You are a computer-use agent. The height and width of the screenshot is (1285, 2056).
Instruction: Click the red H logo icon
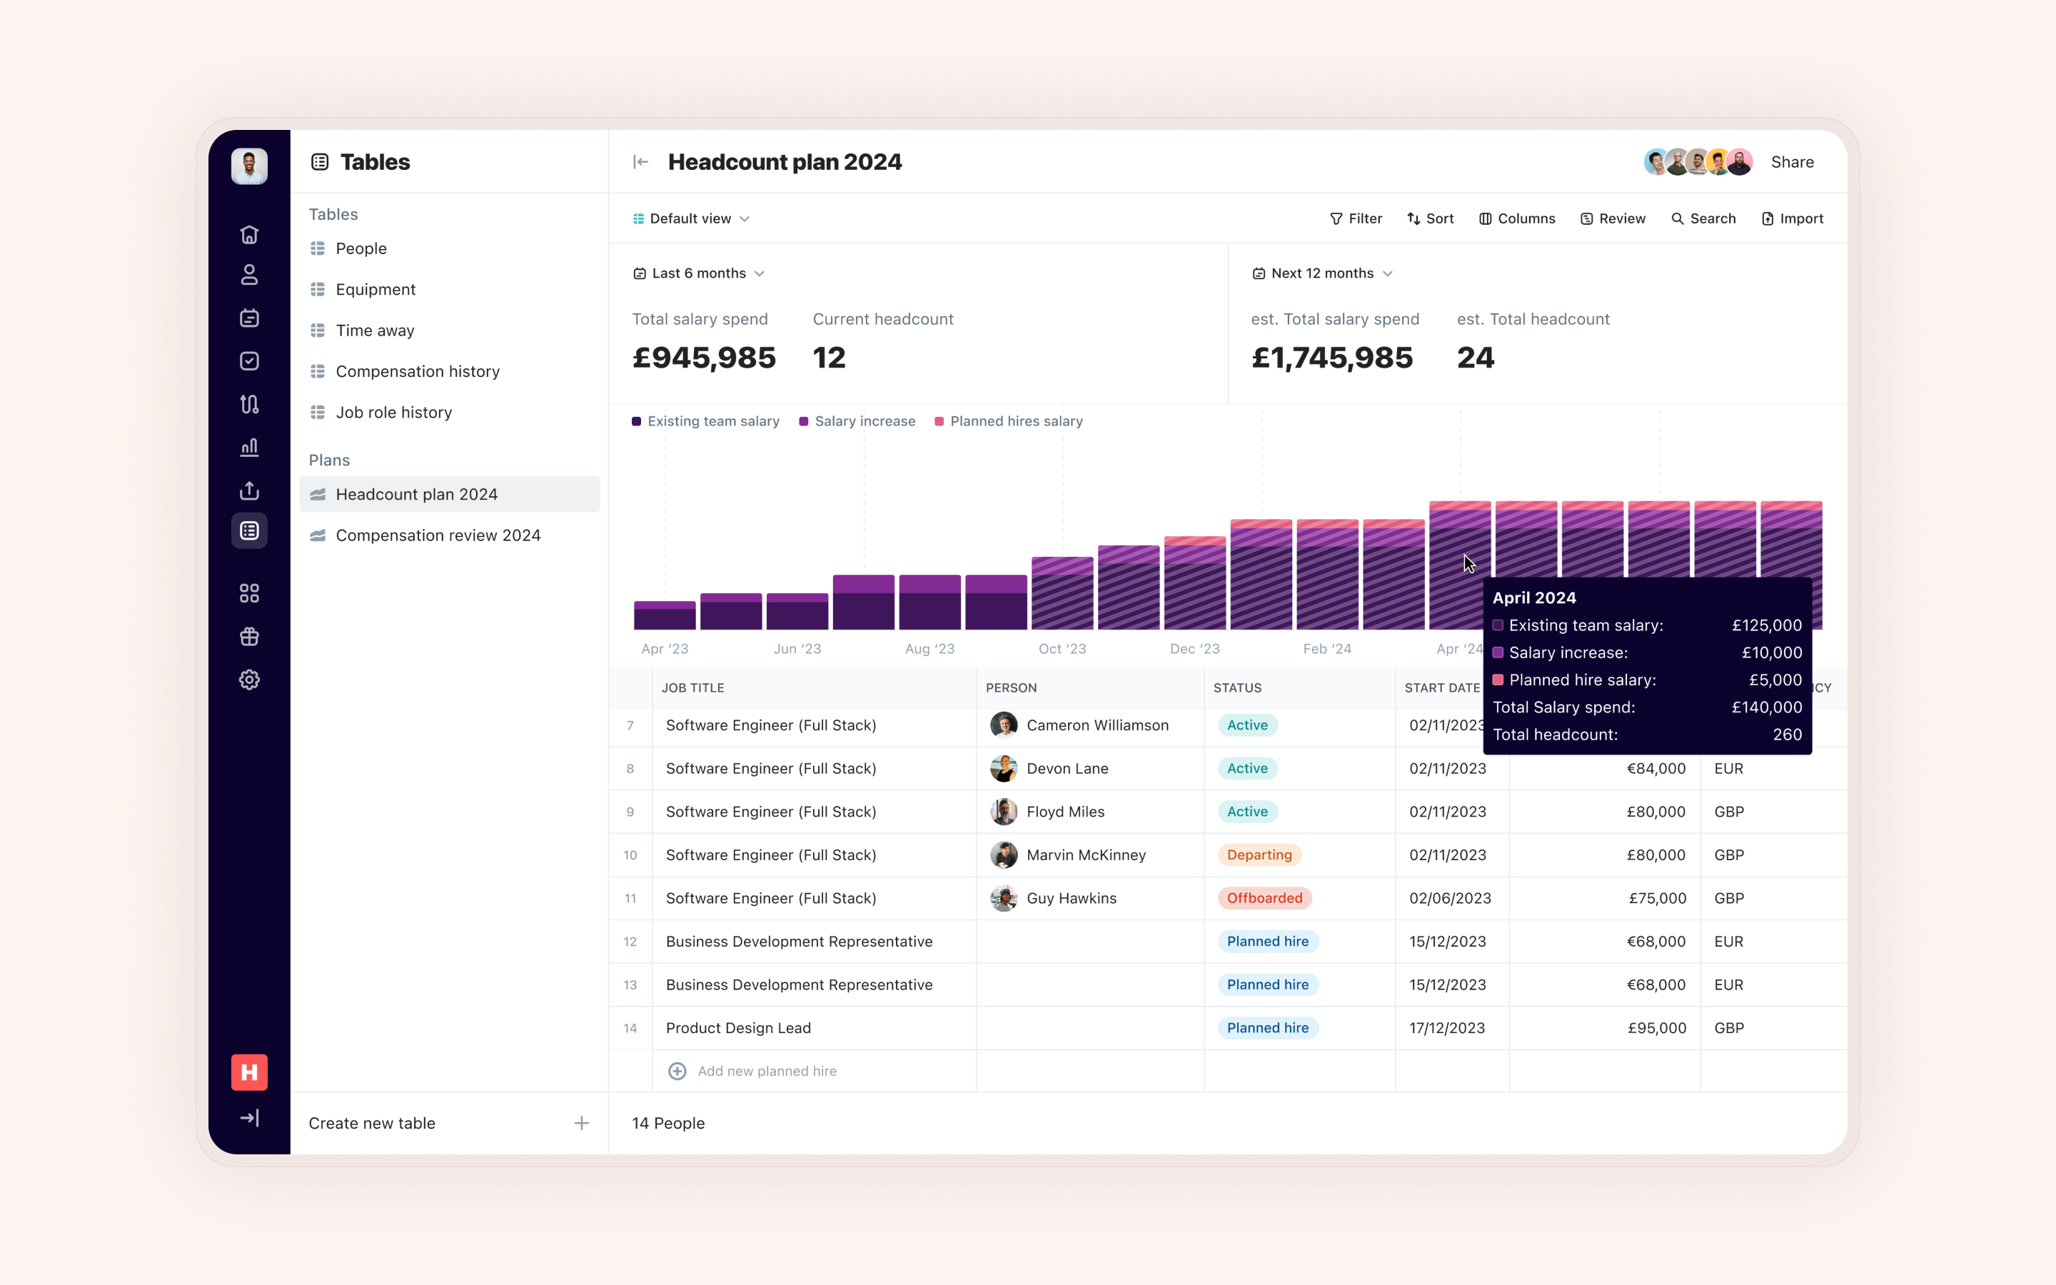pyautogui.click(x=249, y=1072)
